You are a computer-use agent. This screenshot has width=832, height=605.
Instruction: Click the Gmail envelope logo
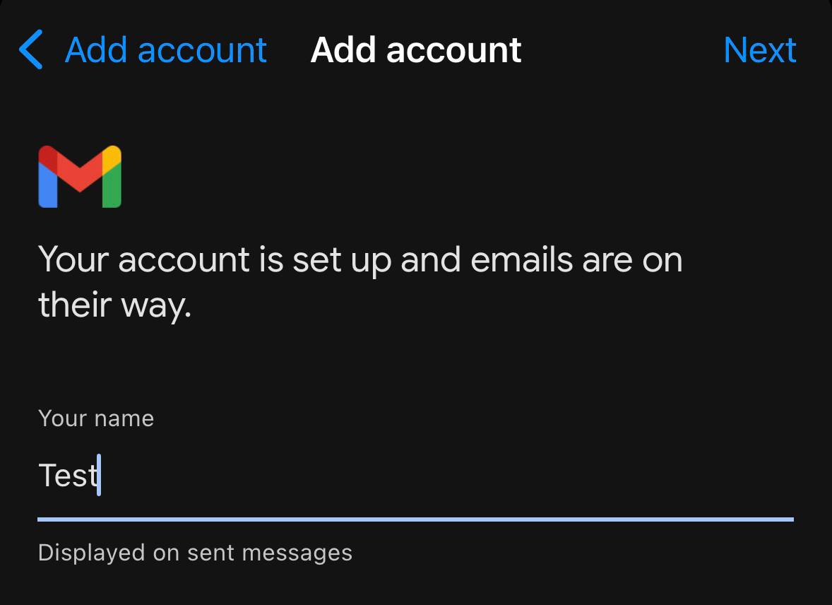point(80,177)
